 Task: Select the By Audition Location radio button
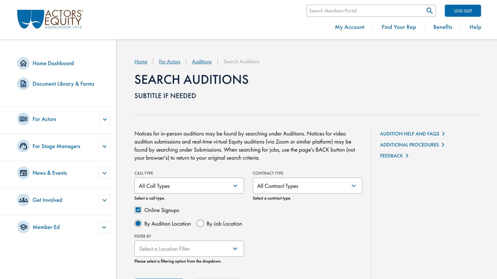138,223
